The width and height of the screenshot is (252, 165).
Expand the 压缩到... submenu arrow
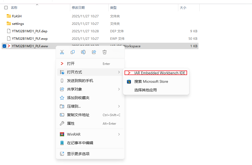coord(119,106)
